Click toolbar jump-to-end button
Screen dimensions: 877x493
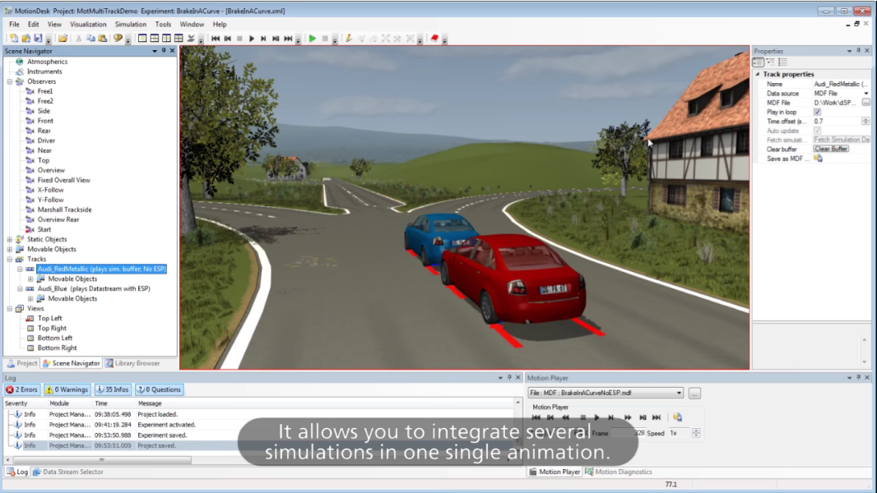[288, 39]
